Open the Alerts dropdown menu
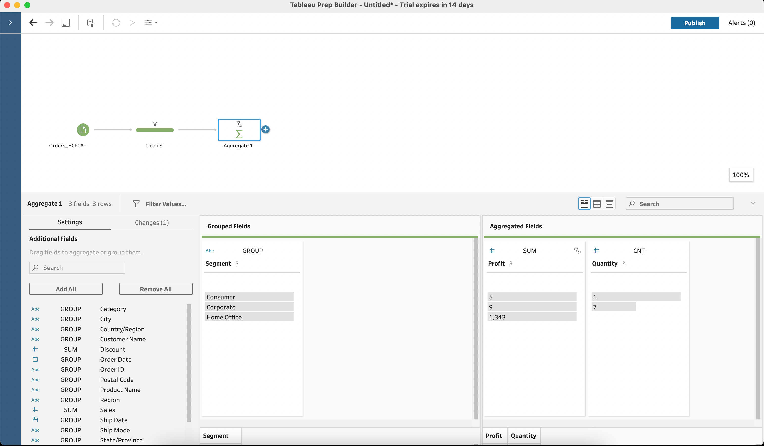Viewport: 764px width, 446px height. (741, 22)
